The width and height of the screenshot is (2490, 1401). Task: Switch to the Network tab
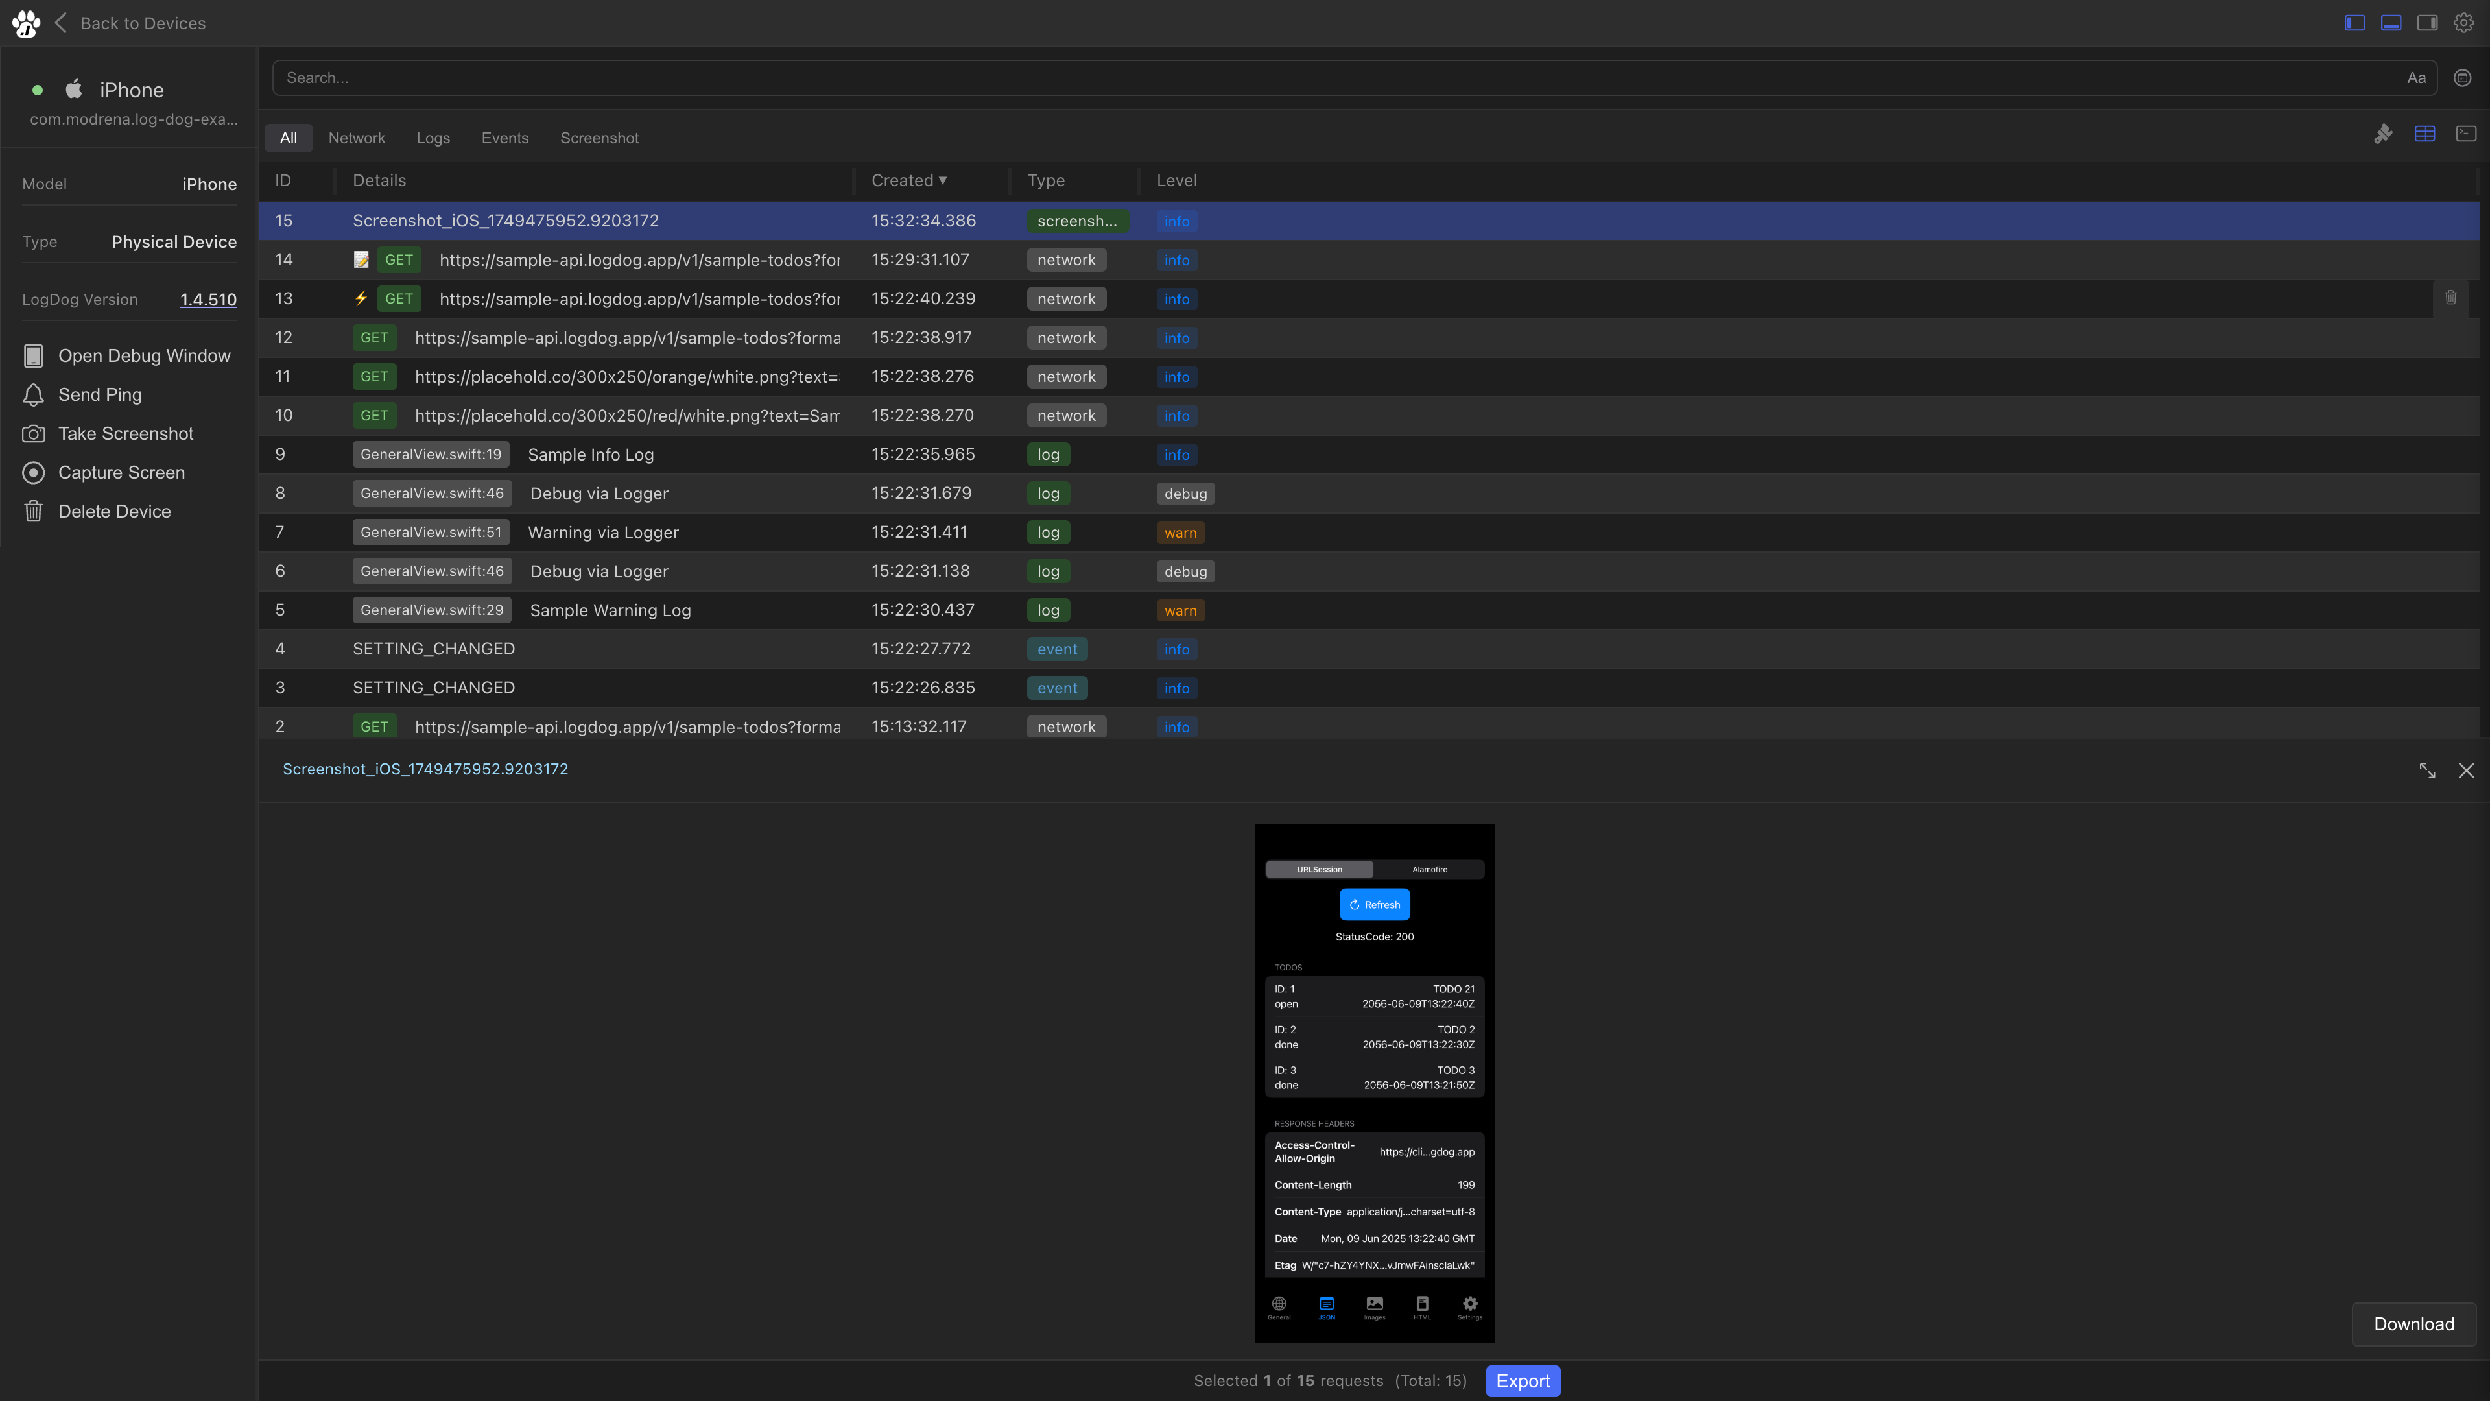357,138
